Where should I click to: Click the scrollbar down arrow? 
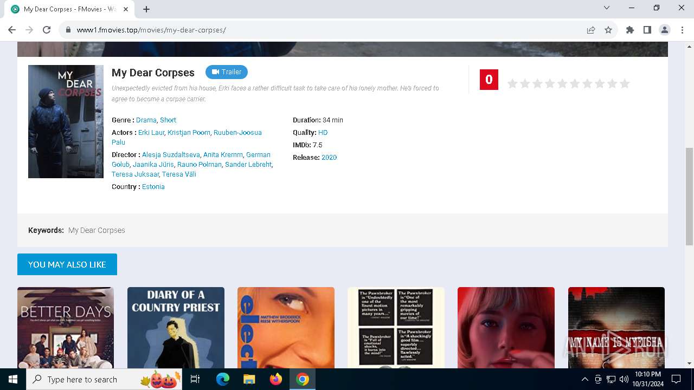689,363
